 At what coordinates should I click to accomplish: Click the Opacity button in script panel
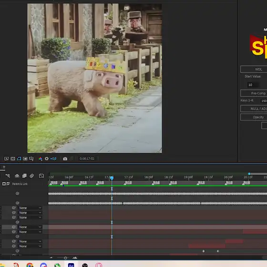pos(254,117)
